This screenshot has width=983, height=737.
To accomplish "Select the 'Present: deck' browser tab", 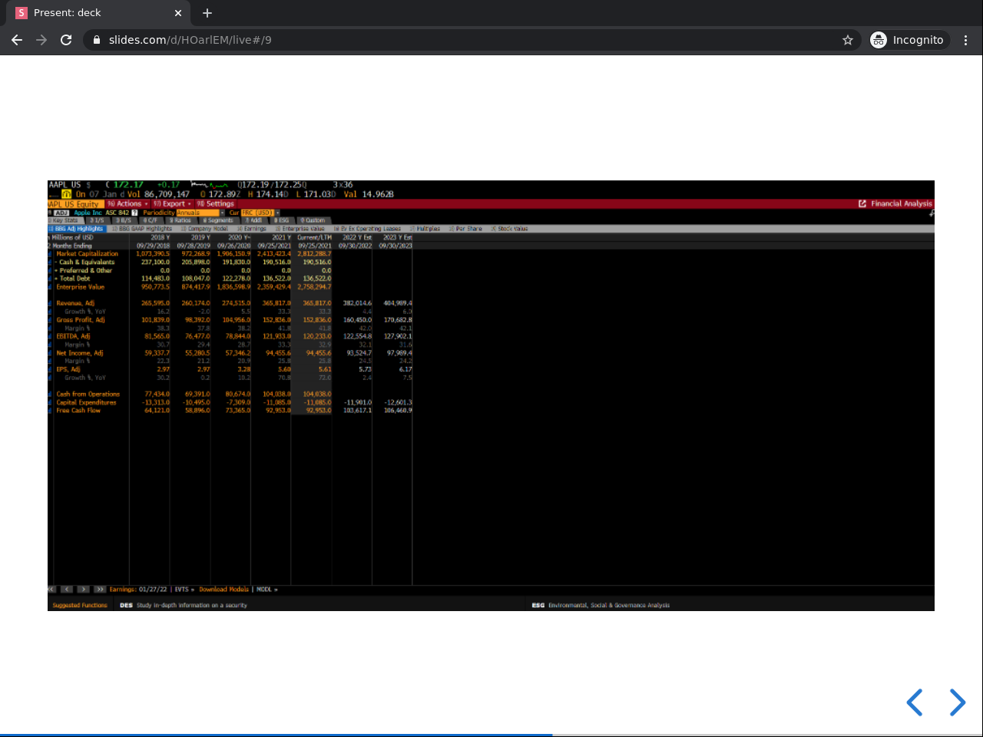I will tap(98, 13).
